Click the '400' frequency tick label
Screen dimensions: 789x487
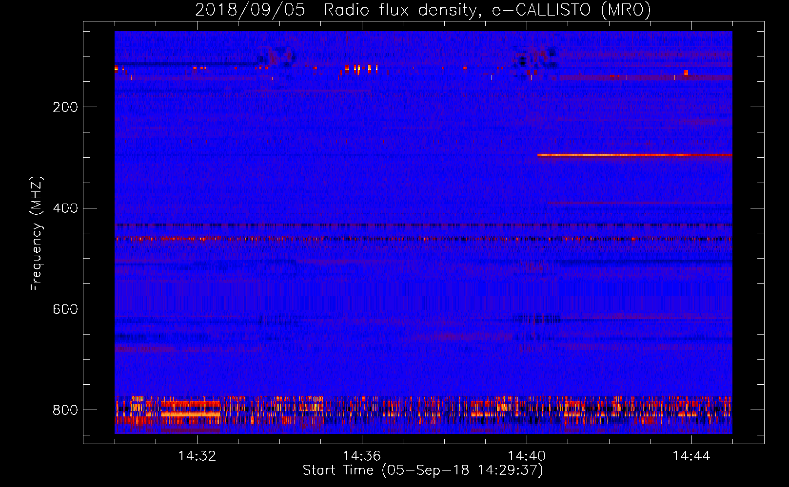coord(65,208)
